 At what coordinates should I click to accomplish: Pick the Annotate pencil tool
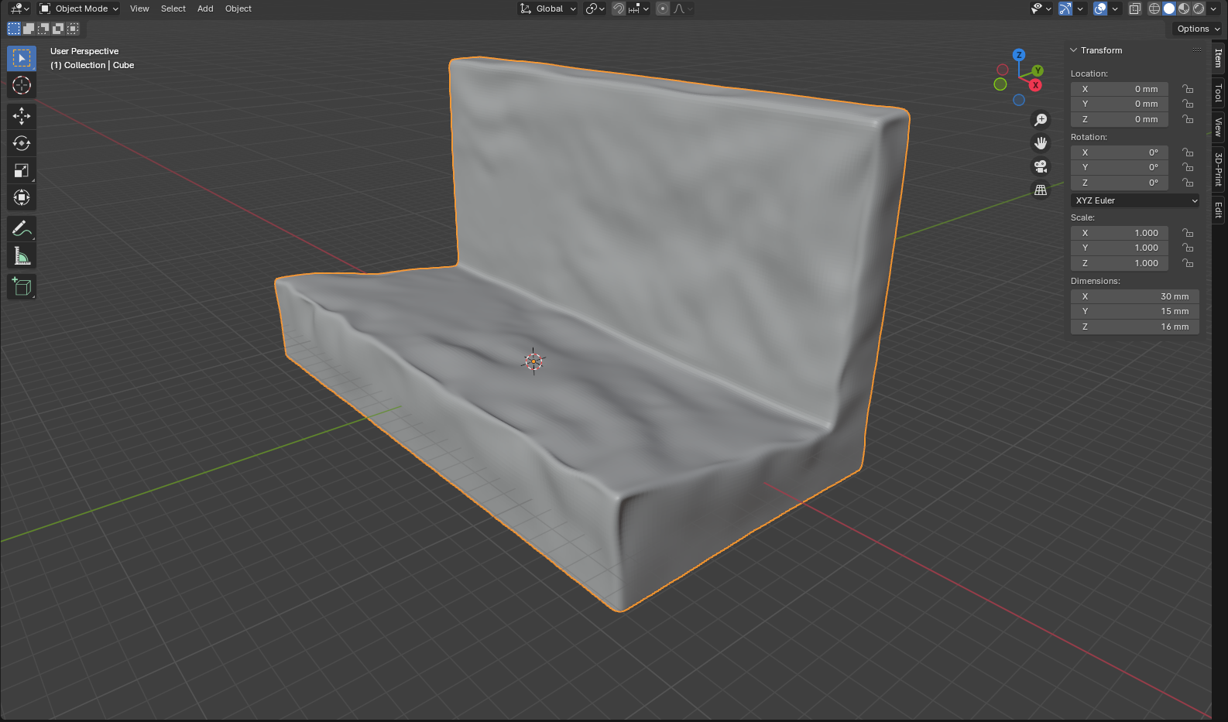coord(22,229)
